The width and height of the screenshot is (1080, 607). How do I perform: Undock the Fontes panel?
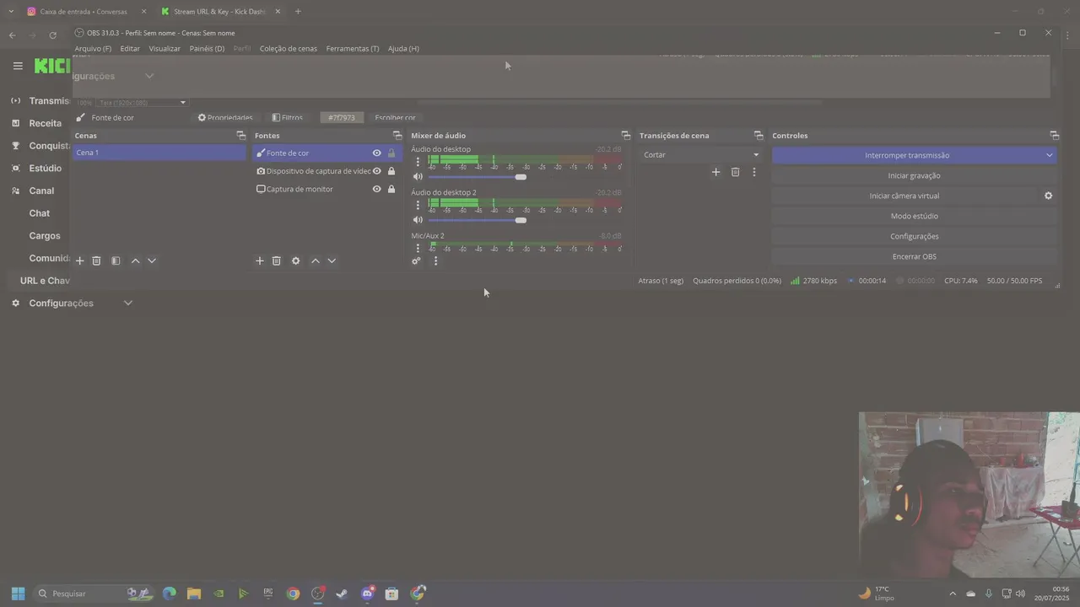click(x=397, y=136)
